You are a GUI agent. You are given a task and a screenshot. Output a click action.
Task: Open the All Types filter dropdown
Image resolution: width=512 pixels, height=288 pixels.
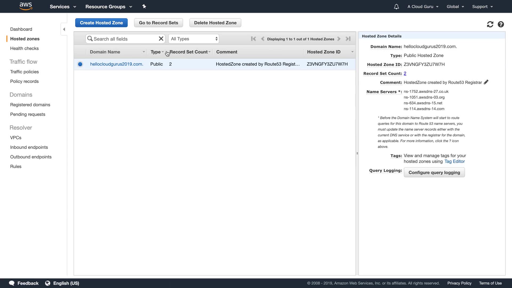pos(194,39)
